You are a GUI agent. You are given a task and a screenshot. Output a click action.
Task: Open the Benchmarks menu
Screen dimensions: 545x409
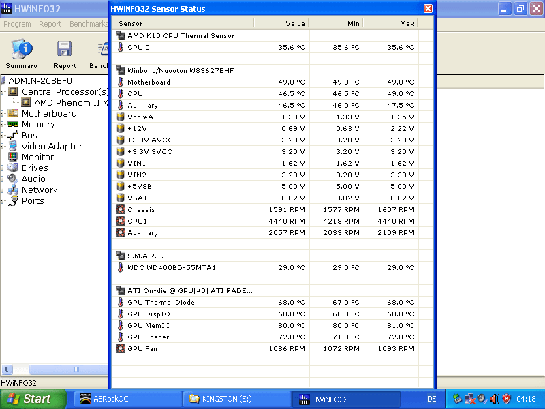89,24
